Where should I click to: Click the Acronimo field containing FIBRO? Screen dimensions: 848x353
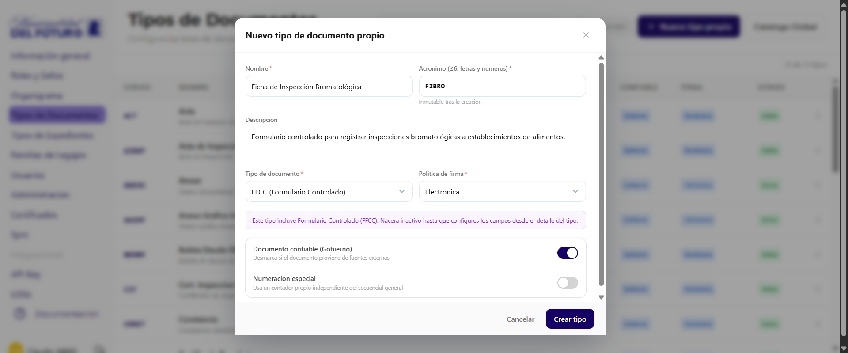pos(502,86)
